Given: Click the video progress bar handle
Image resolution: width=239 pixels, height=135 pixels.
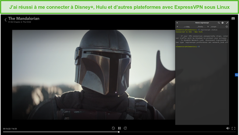Looking at the screenshot, I should [119, 132].
